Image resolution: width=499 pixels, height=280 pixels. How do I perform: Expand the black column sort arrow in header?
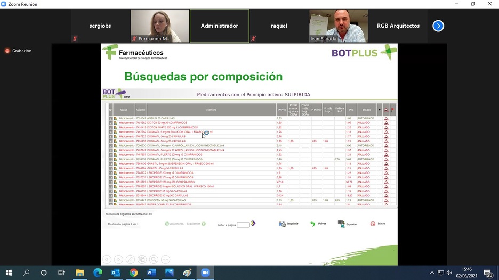point(380,110)
